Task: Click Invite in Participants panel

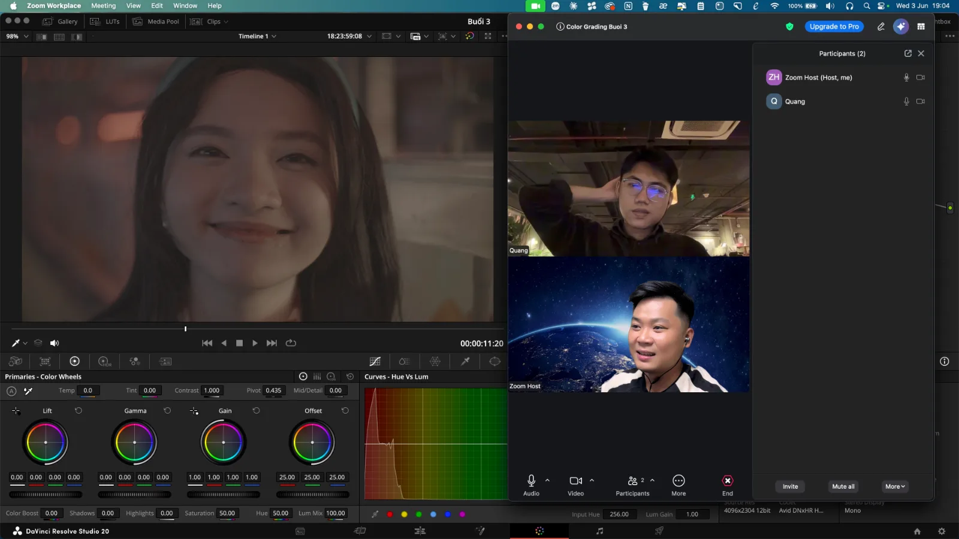Action: click(790, 486)
